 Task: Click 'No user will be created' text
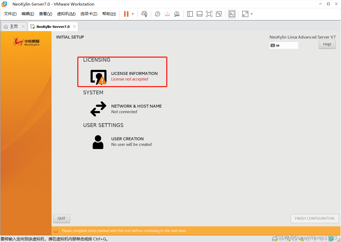click(x=131, y=145)
